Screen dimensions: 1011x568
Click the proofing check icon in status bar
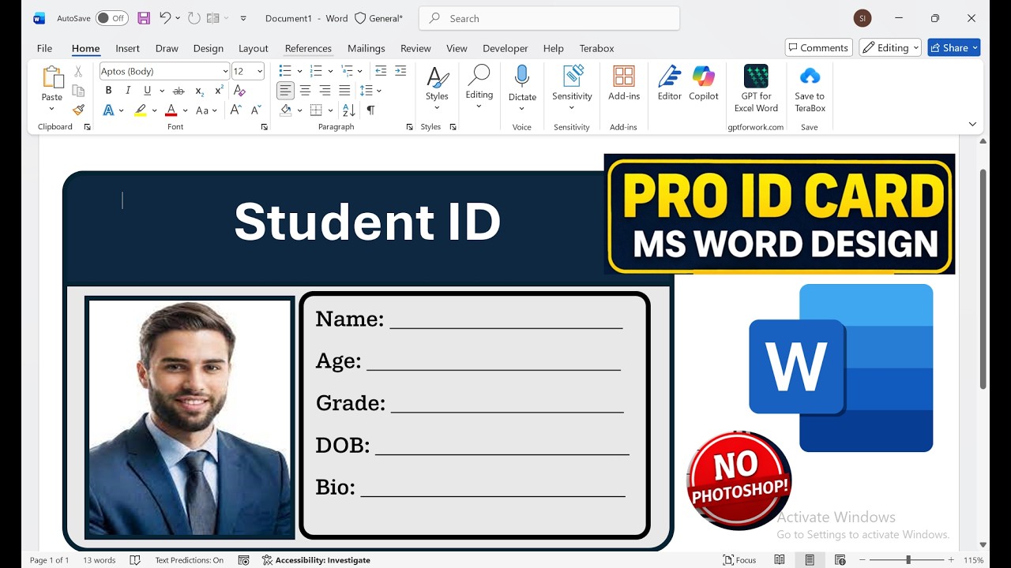[135, 560]
